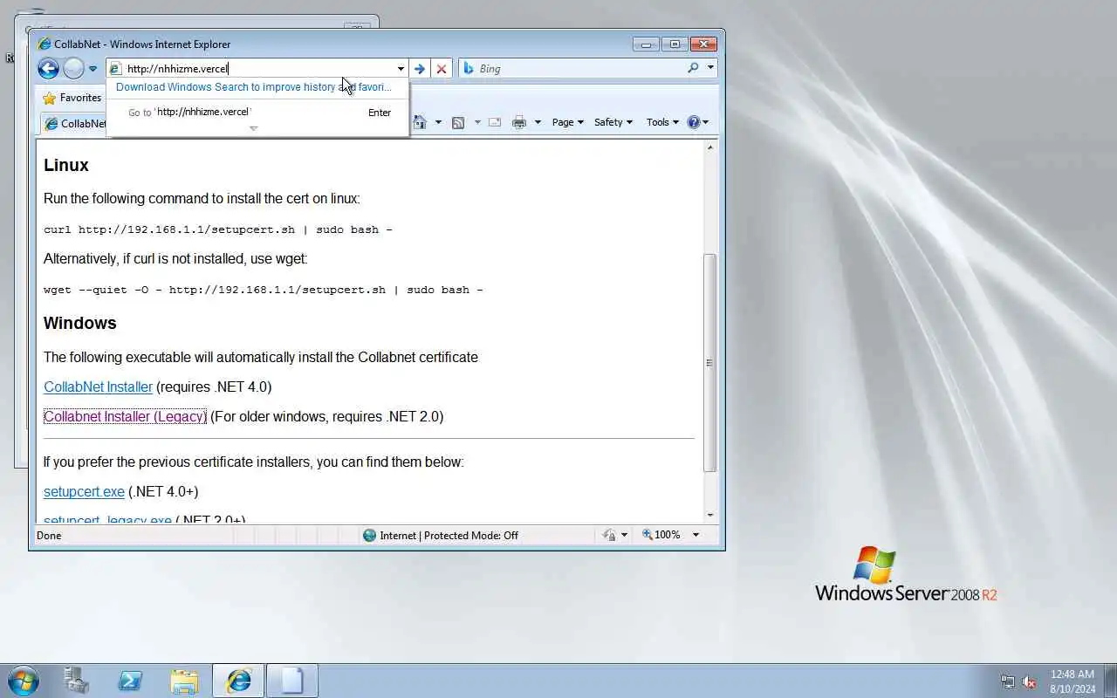Open the privacy icon dropdown arrow

point(625,535)
